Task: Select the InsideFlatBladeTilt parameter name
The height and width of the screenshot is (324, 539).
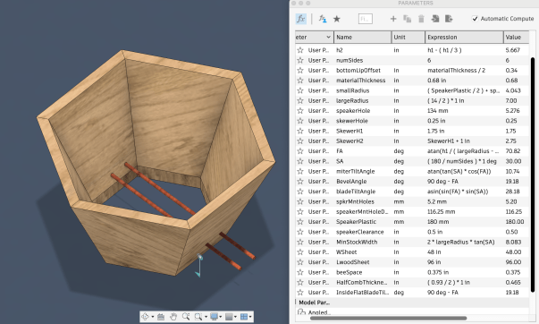Action: pyautogui.click(x=362, y=293)
